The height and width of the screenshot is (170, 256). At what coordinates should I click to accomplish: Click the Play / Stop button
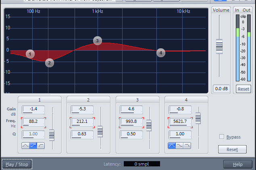coord(17,164)
